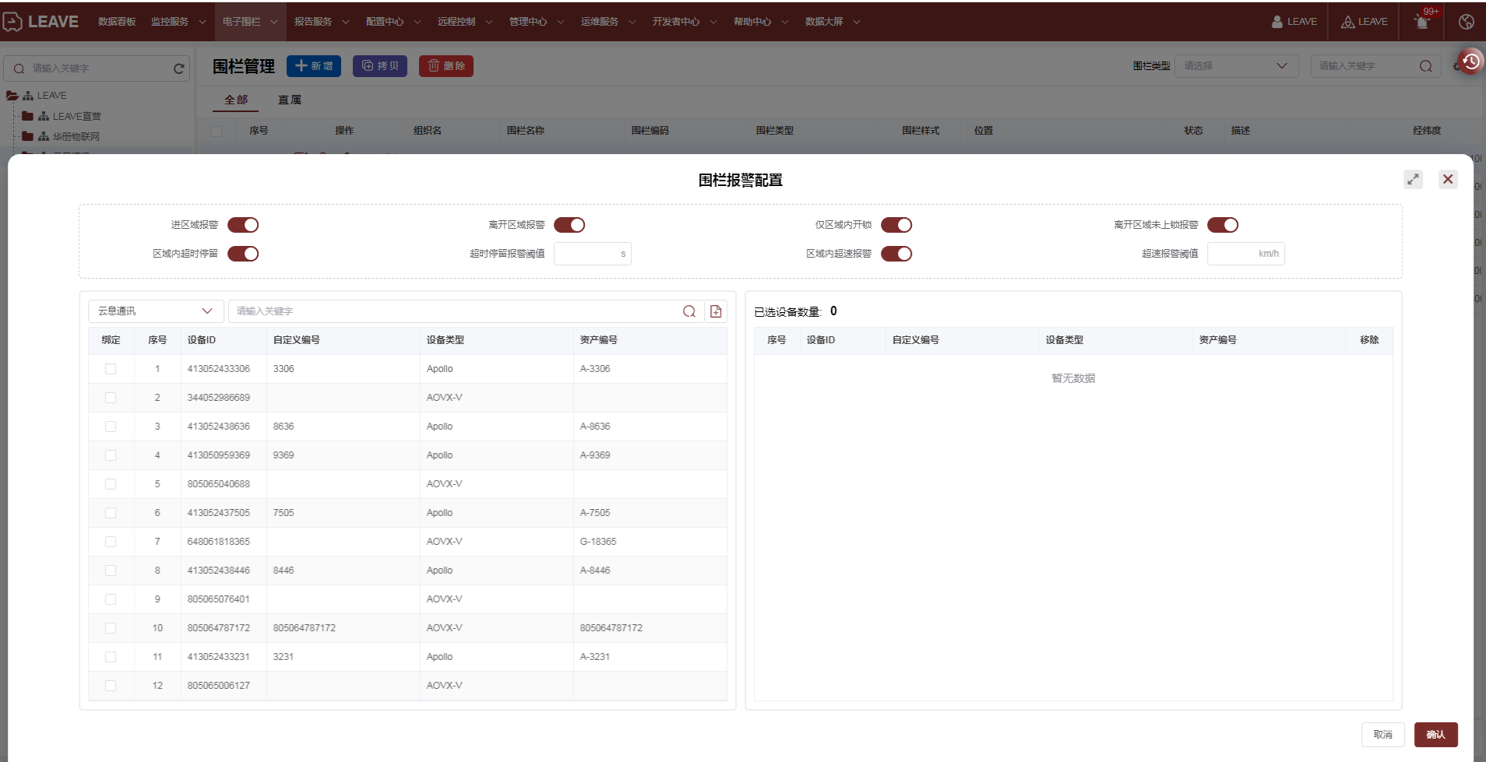1486x762 pixels.
Task: Expand the 运维服务 menu
Action: [x=608, y=22]
